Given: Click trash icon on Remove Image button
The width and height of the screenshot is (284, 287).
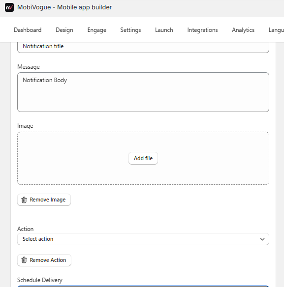Looking at the screenshot, I should (x=24, y=200).
